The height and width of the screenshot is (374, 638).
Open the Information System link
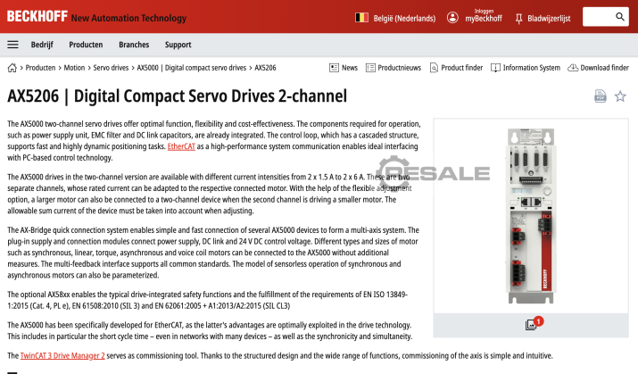532,68
